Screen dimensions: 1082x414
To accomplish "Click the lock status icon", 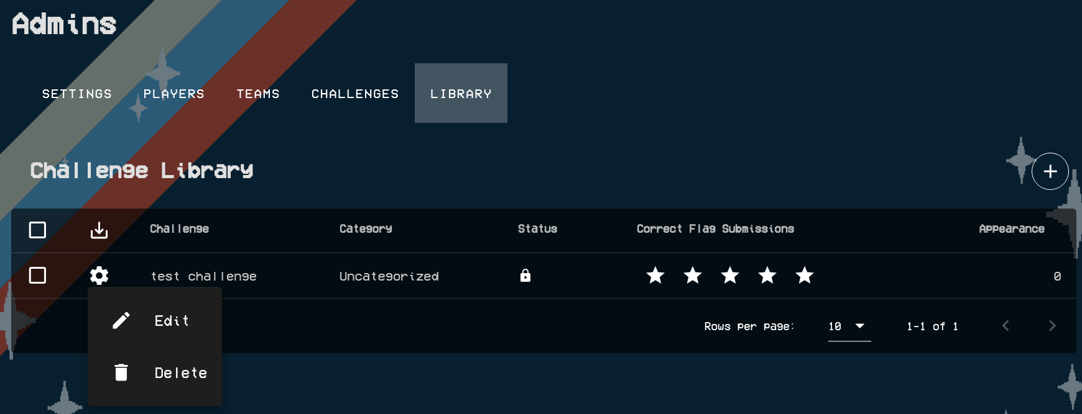I will click(525, 276).
